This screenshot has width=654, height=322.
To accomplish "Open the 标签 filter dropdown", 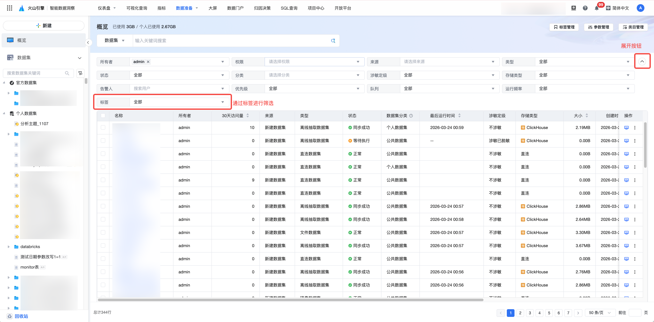I will point(179,102).
